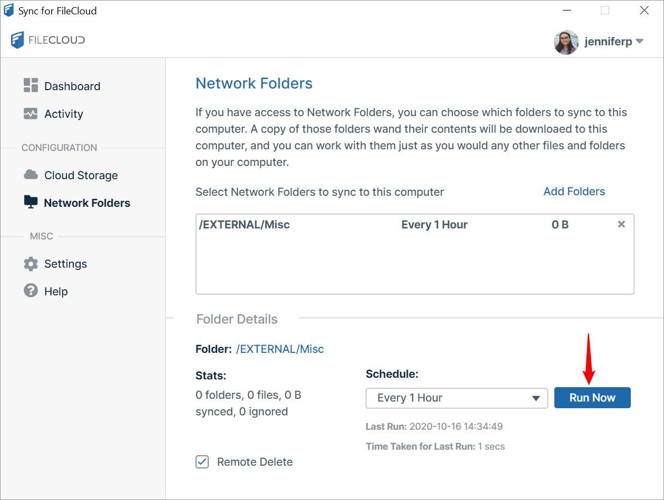Click the Help question mark icon

(30, 291)
